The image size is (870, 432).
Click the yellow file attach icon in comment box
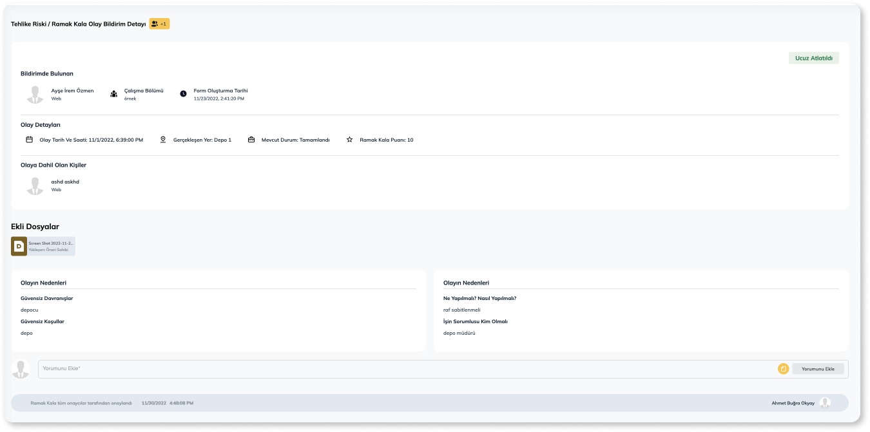(783, 369)
